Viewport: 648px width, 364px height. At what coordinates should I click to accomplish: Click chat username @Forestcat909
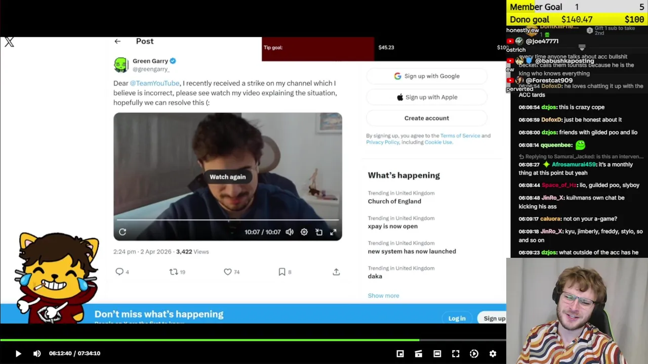click(x=549, y=80)
